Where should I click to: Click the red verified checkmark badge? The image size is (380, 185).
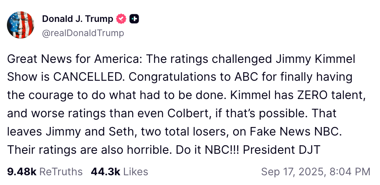[121, 19]
